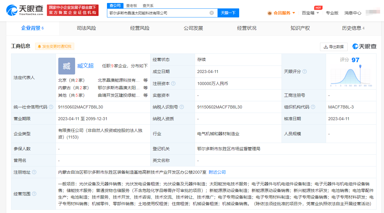Open the 附近公司 link beside the address
Image resolution: width=384 pixels, height=213 pixels.
tap(217, 172)
